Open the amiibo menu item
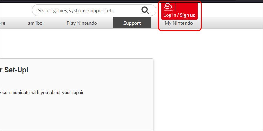This screenshot has width=263, height=131. click(35, 23)
